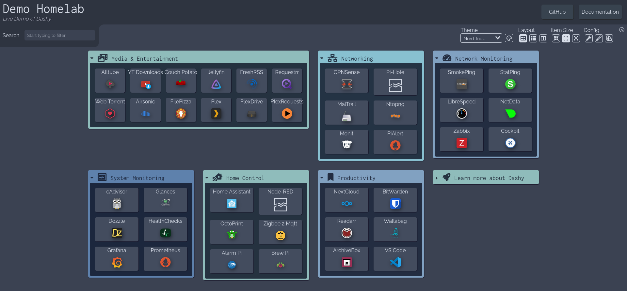
Task: Hide the settings bar
Action: point(622,30)
